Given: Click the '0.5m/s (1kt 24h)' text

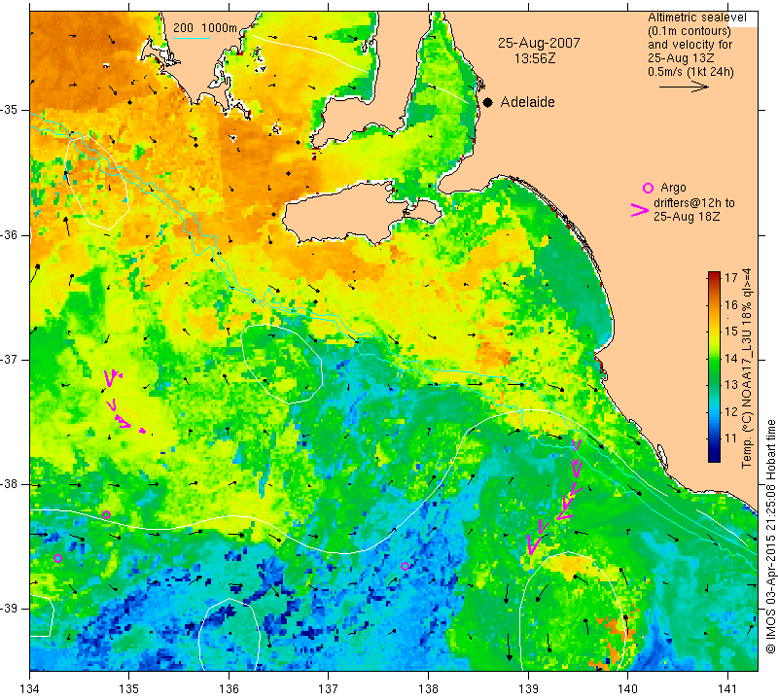Looking at the screenshot, I should click(690, 71).
